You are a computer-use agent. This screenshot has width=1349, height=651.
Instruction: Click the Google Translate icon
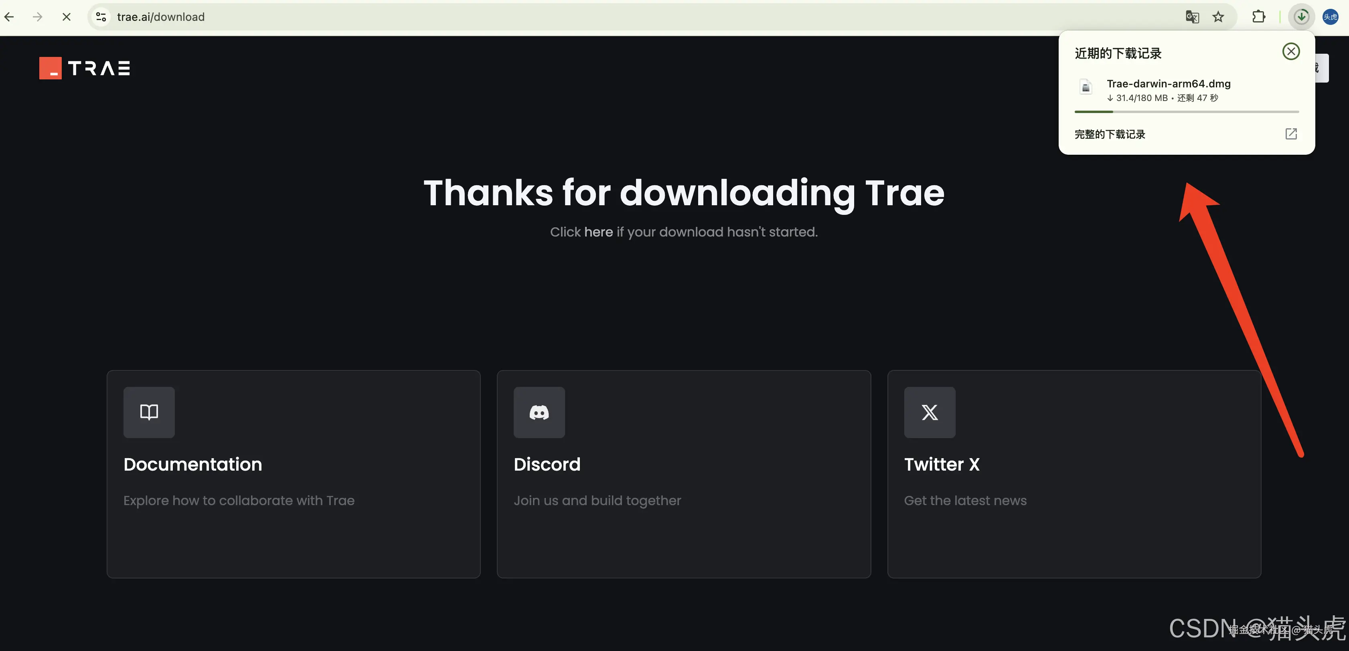point(1192,17)
